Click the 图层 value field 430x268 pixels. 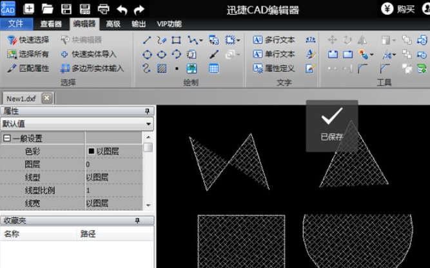114,164
